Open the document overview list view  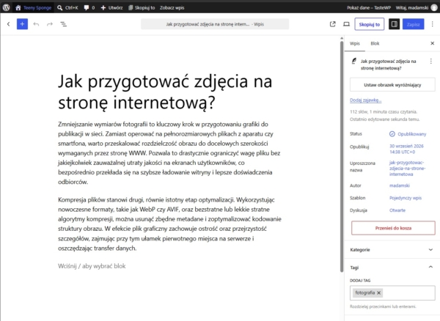coord(64,24)
